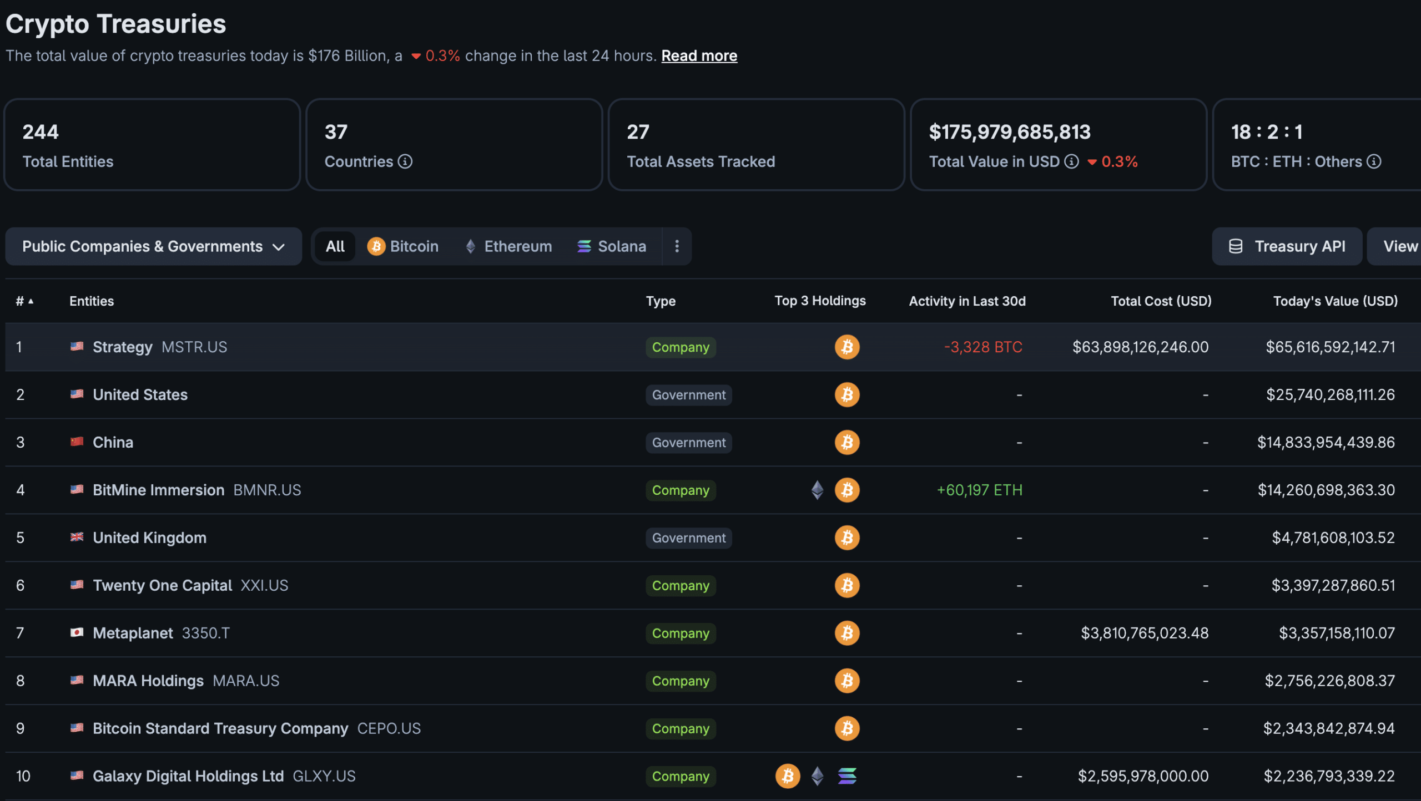This screenshot has height=801, width=1421.
Task: Open MARA Holdings entity page
Action: pyautogui.click(x=186, y=681)
